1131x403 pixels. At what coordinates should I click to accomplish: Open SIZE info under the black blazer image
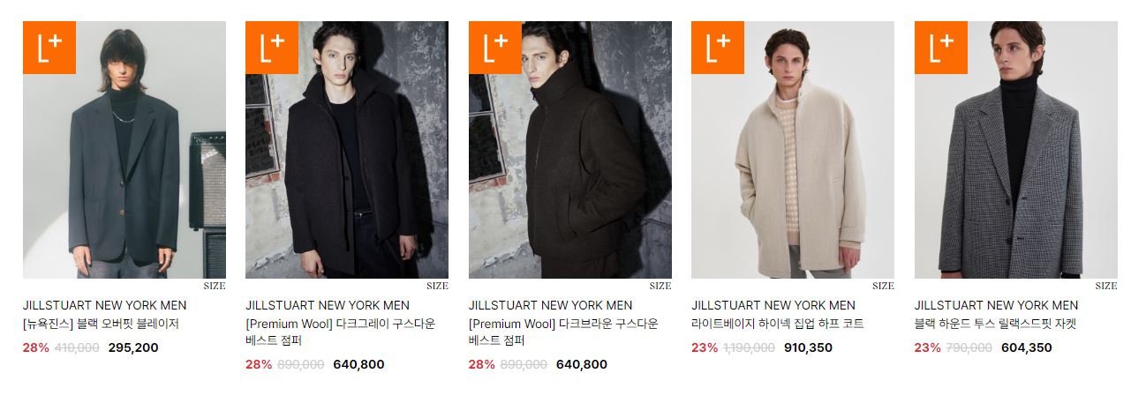point(215,286)
